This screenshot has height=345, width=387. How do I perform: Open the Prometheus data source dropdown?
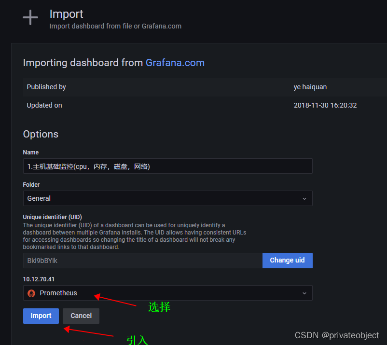pyautogui.click(x=168, y=293)
